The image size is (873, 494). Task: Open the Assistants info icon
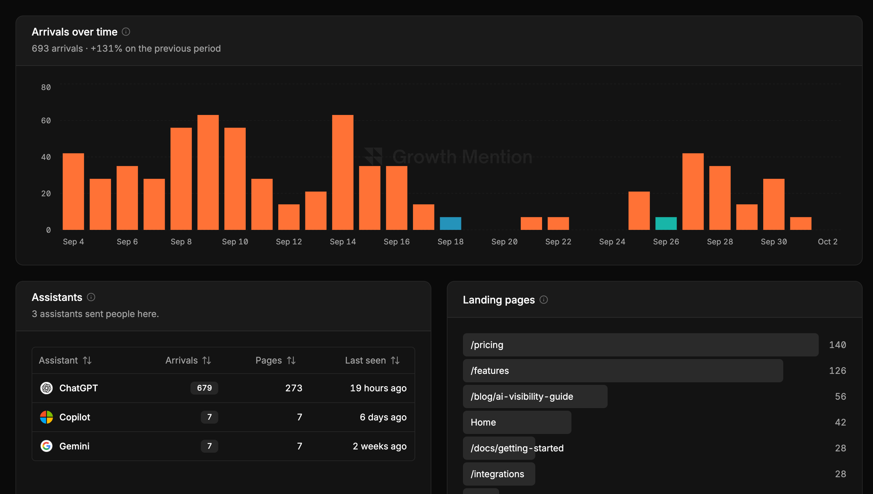pos(91,297)
